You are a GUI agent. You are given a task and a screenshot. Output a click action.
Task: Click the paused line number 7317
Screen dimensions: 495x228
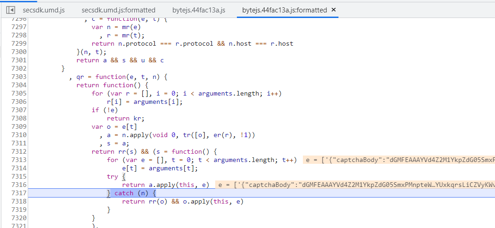click(18, 193)
